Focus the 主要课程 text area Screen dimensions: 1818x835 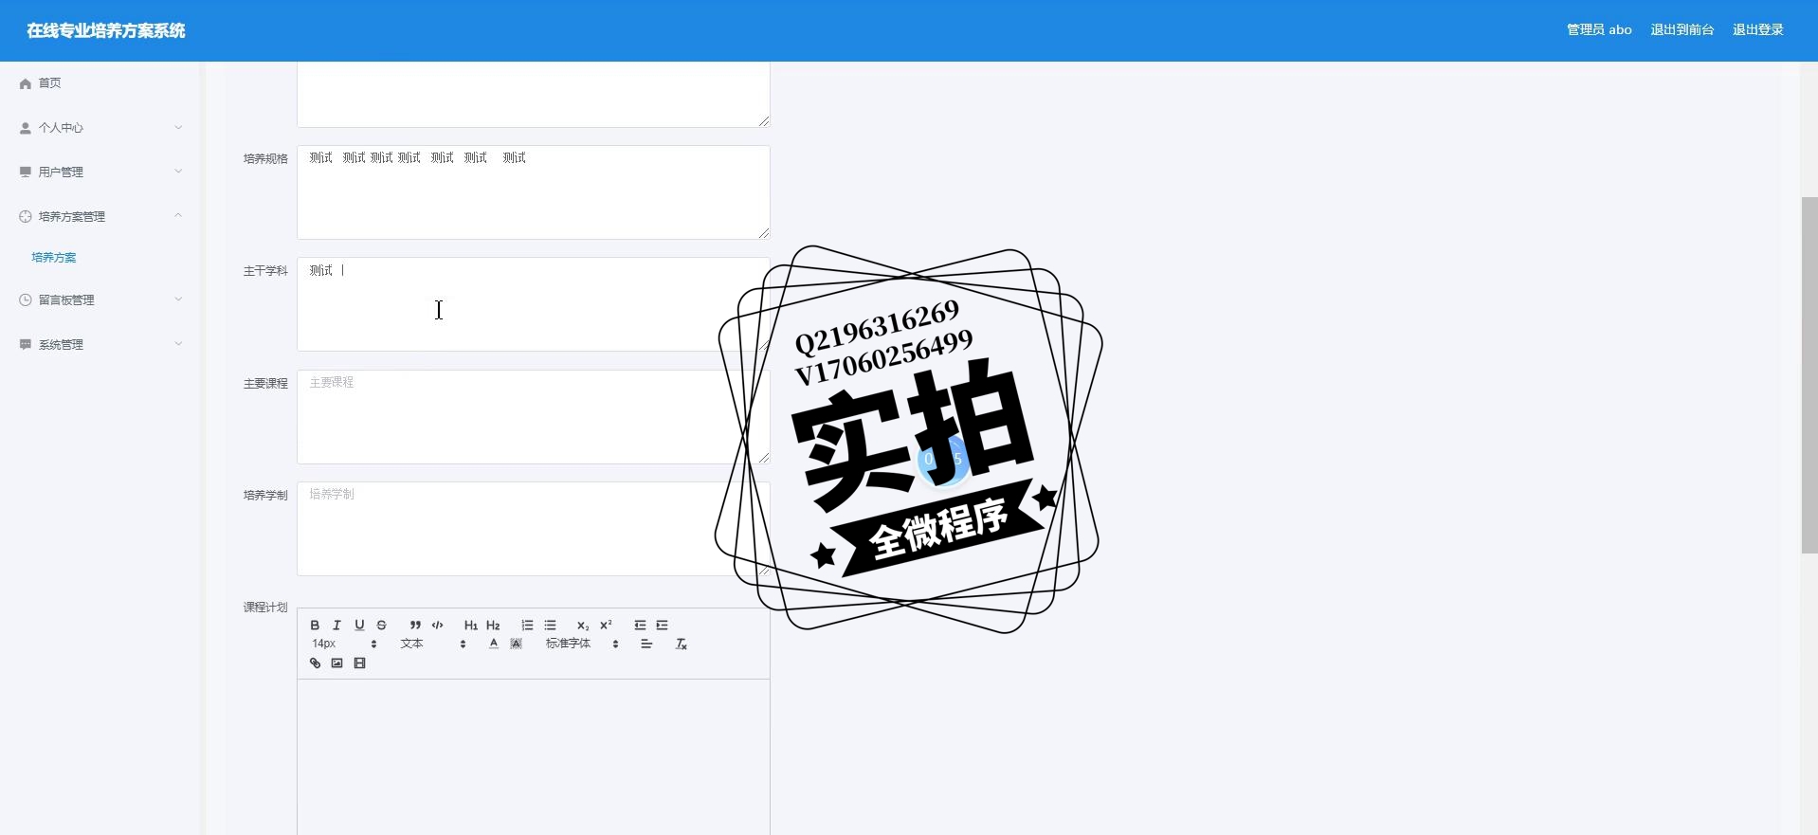point(534,417)
